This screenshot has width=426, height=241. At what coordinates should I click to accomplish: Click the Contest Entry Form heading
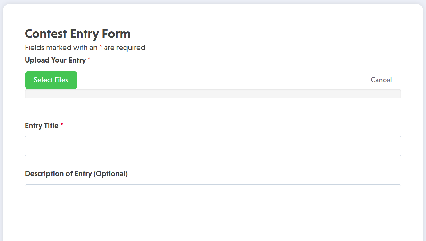coord(77,34)
